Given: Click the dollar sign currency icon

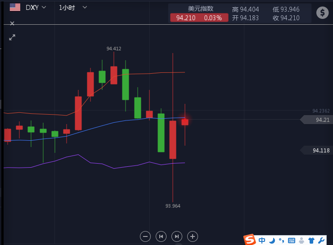Looking at the screenshot, I should coord(322,13).
